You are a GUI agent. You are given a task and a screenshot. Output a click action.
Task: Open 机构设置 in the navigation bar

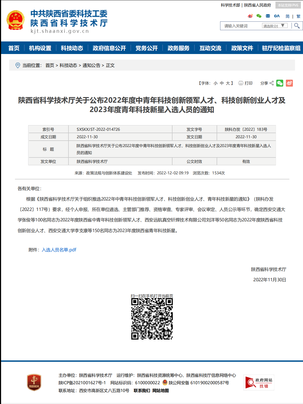(x=40, y=48)
